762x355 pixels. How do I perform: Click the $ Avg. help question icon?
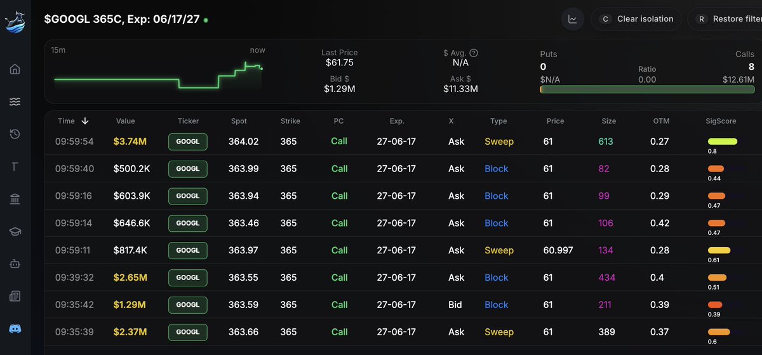point(474,53)
